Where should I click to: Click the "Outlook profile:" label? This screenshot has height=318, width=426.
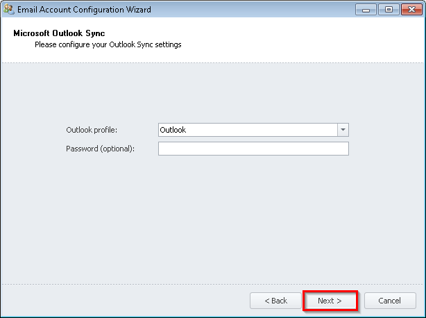pos(92,130)
